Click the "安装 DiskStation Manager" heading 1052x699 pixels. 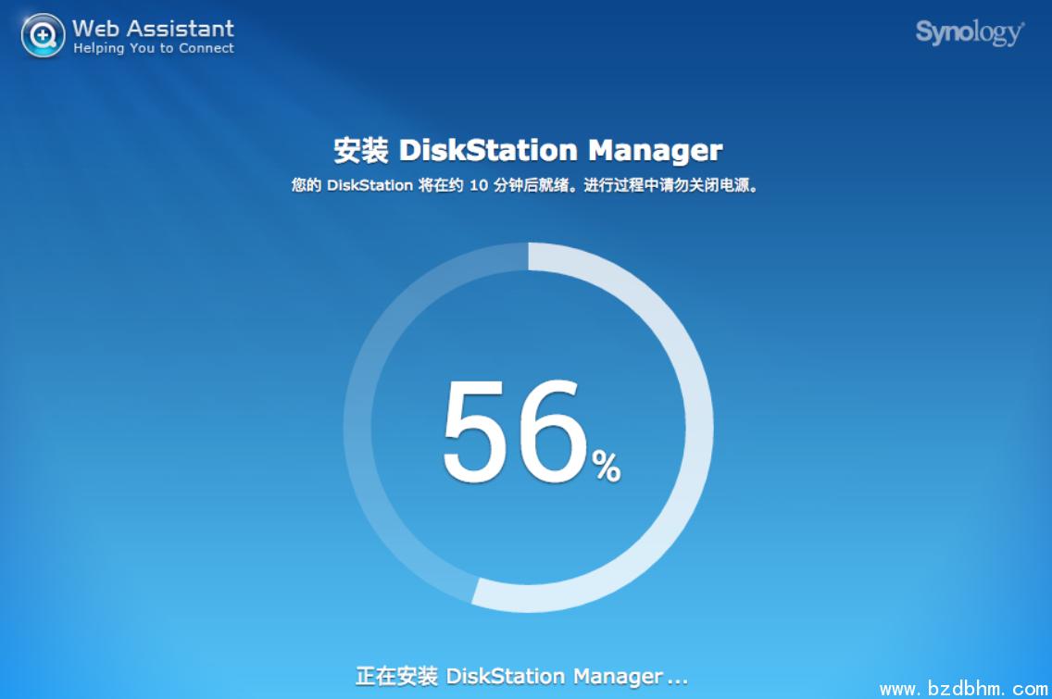(x=528, y=150)
